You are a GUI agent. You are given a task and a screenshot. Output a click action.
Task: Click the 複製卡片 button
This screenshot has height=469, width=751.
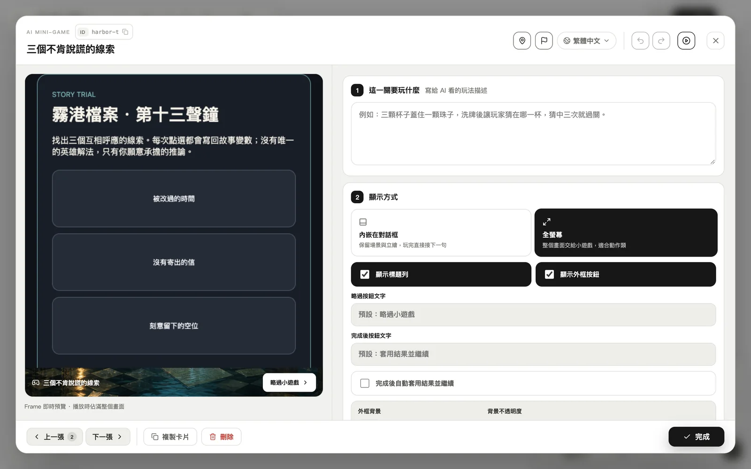pos(170,437)
